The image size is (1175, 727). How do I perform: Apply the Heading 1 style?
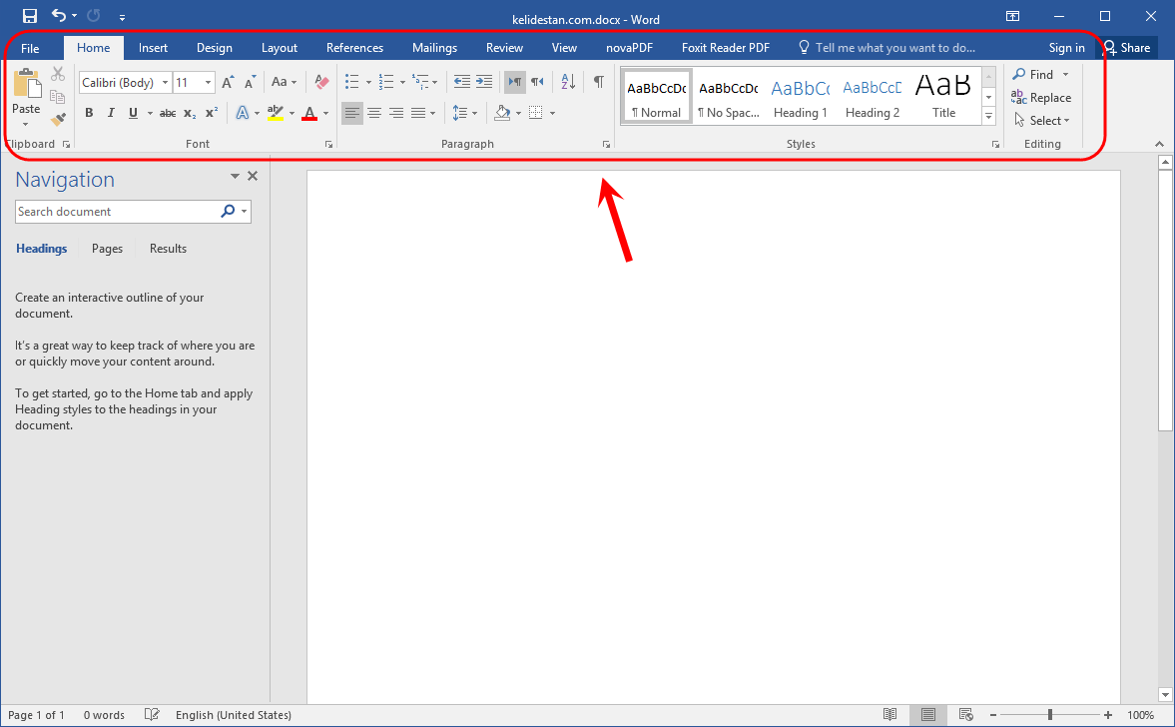801,97
